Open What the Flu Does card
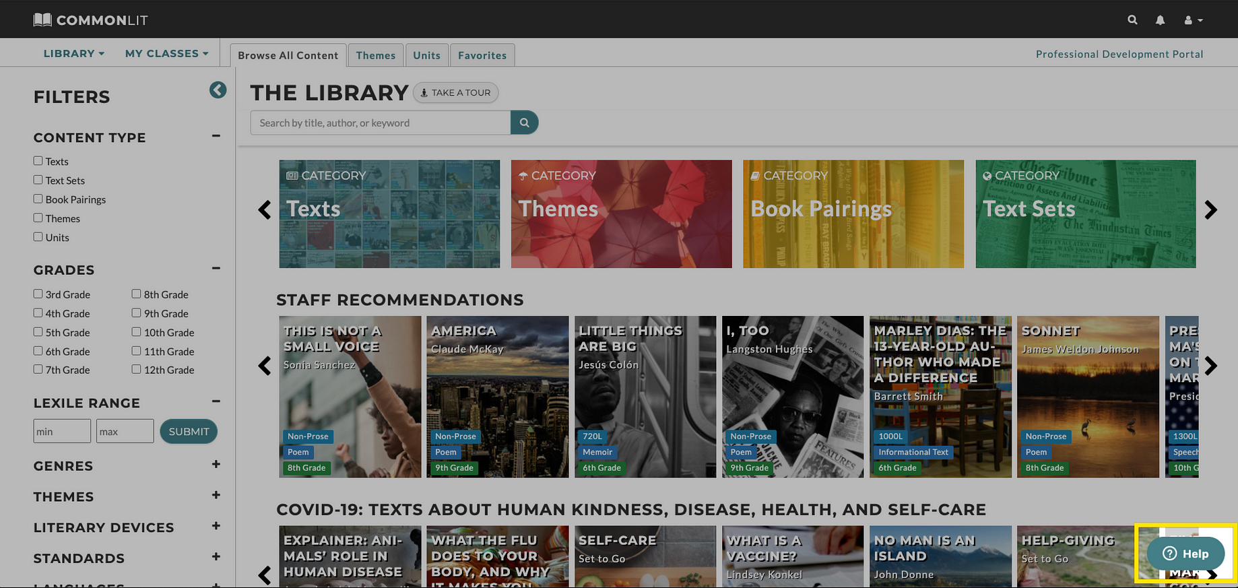Viewport: 1238px width, 588px height. pyautogui.click(x=498, y=556)
